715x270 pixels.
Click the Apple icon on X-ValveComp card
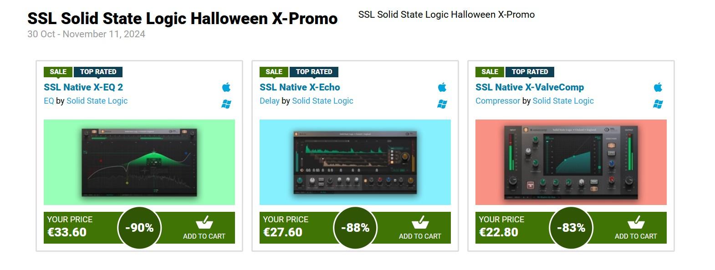658,87
